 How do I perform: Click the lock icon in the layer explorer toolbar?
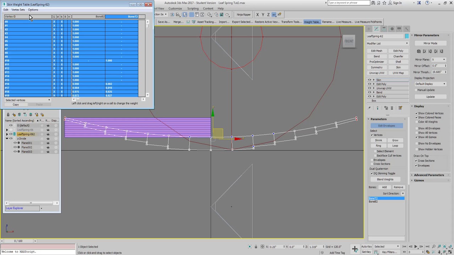point(8,114)
